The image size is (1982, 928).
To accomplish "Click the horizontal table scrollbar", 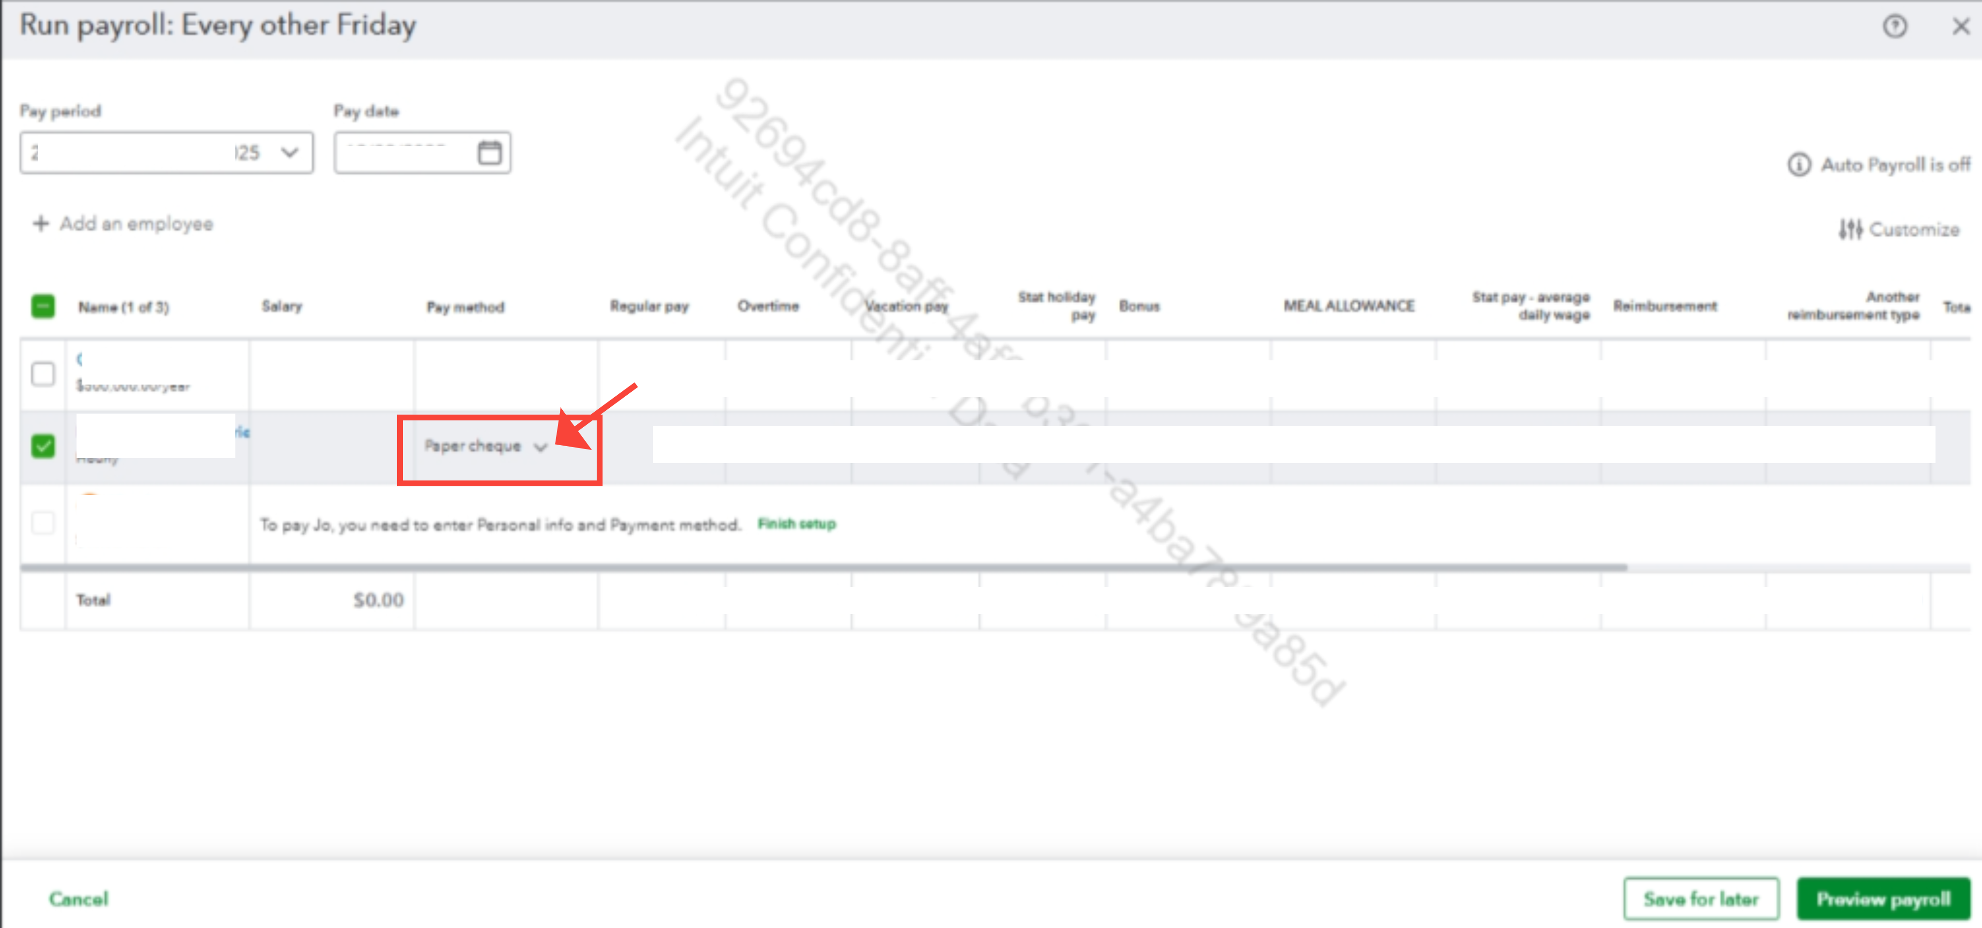I will 823,568.
